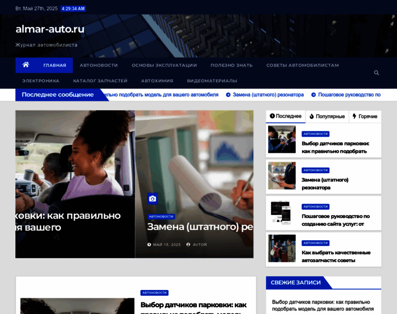
Task: Click the camera icon on featured slide
Action: point(153,198)
